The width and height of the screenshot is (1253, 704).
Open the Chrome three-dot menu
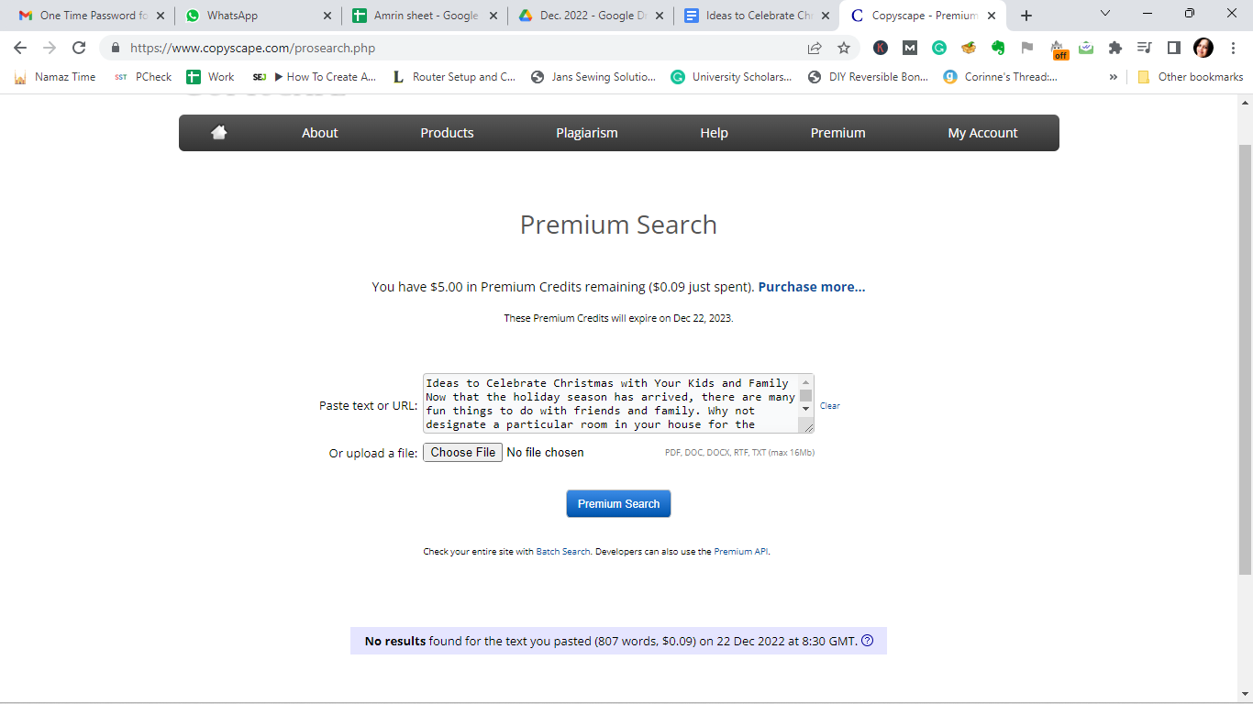click(1233, 48)
